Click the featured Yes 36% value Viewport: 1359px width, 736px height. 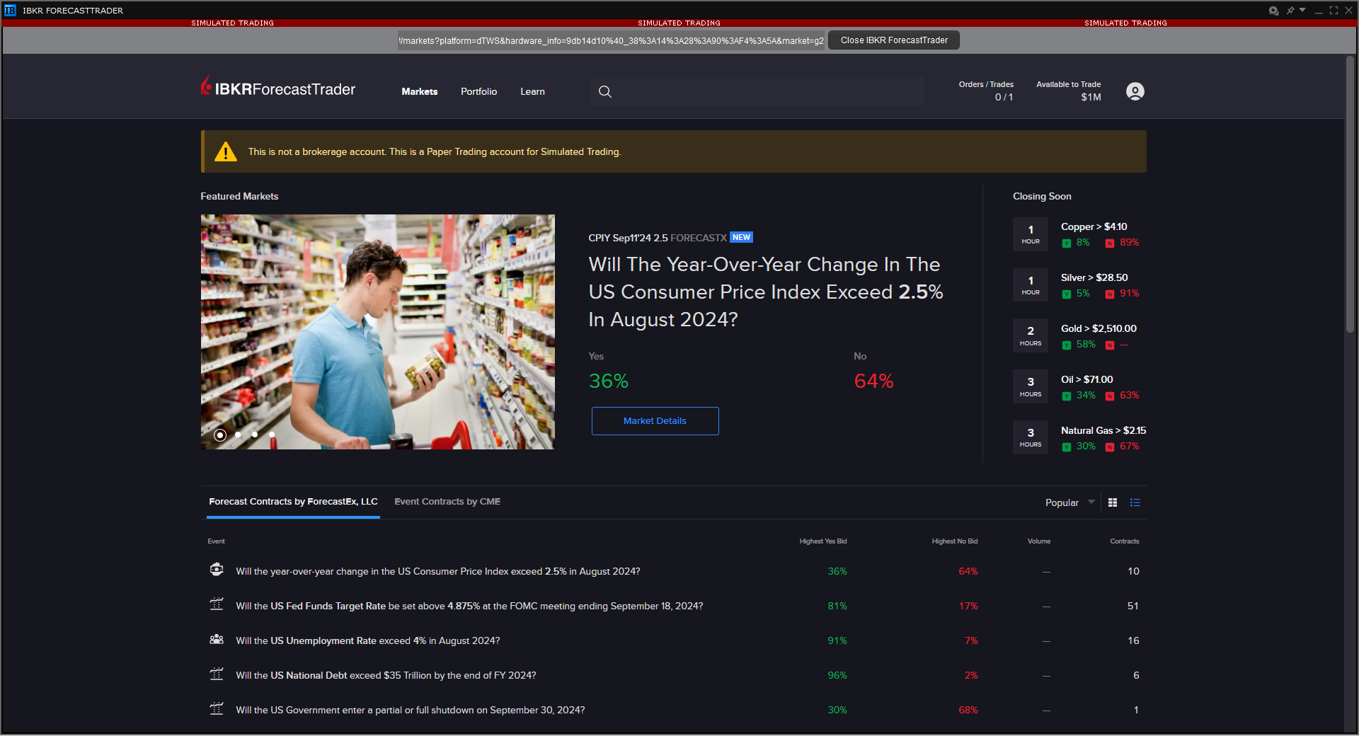pos(609,381)
